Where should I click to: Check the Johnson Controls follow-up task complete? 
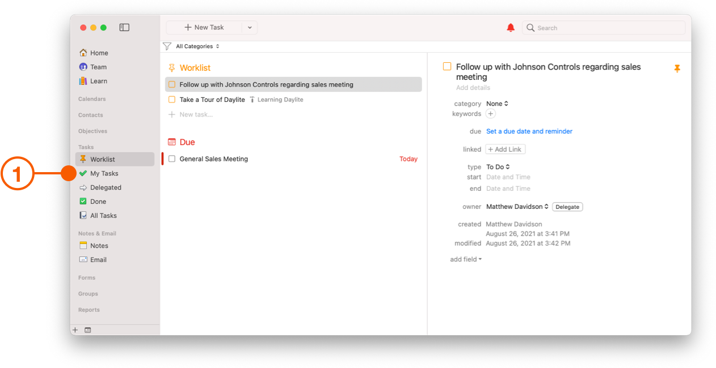tap(171, 84)
